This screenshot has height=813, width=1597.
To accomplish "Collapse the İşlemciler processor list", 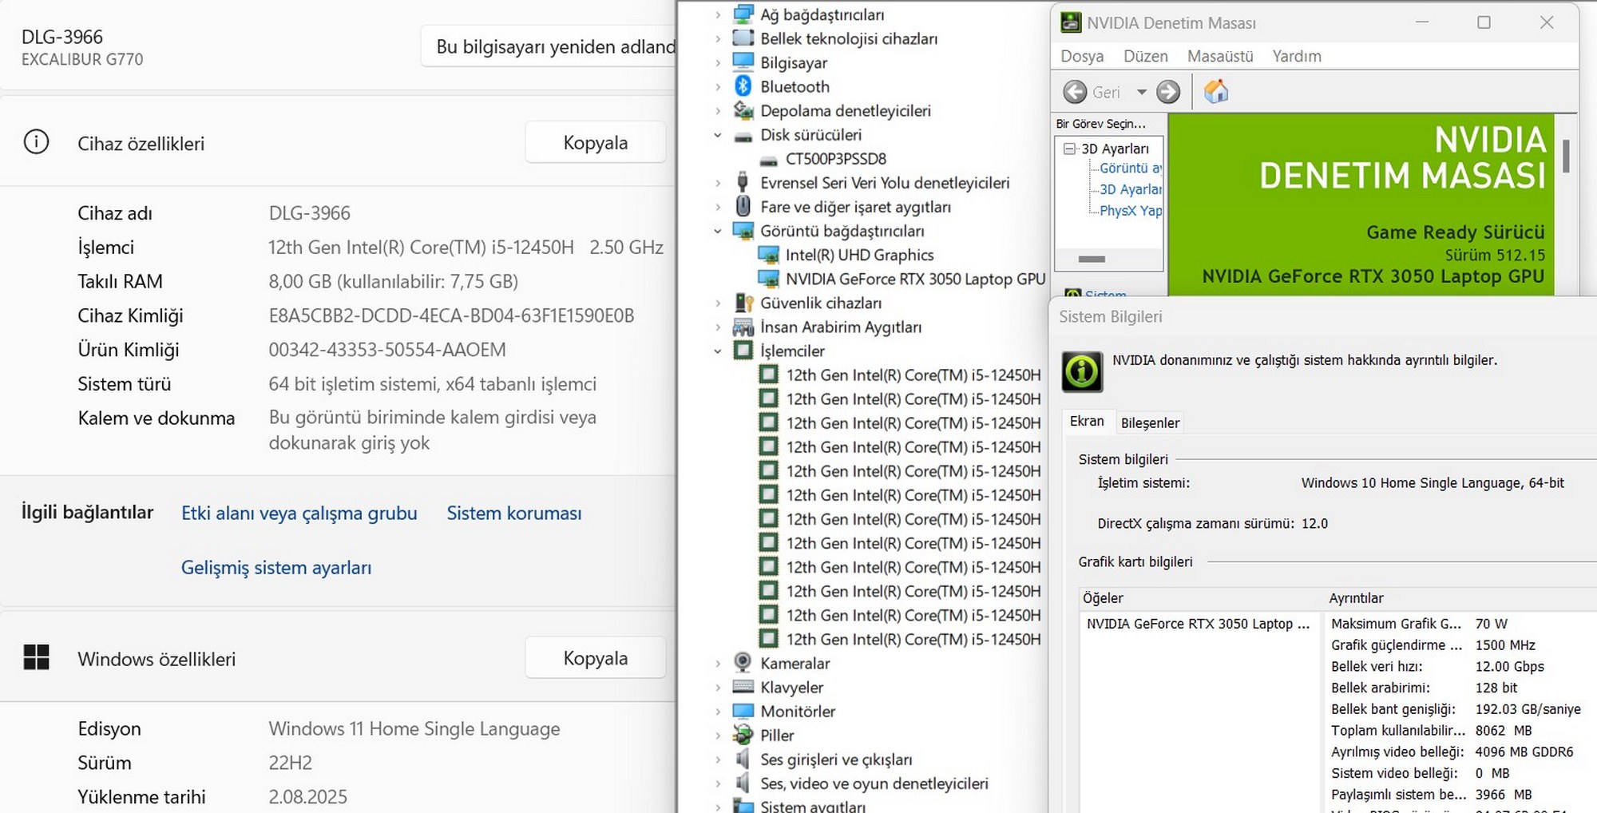I will point(717,351).
